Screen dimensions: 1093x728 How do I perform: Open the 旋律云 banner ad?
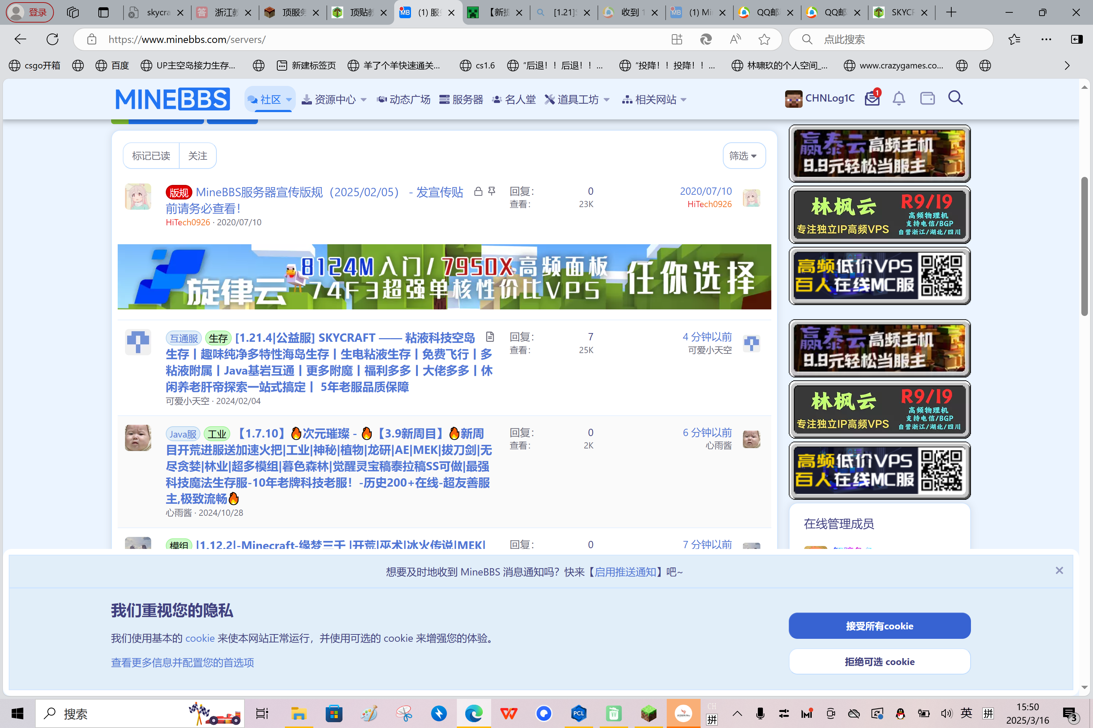pyautogui.click(x=444, y=277)
